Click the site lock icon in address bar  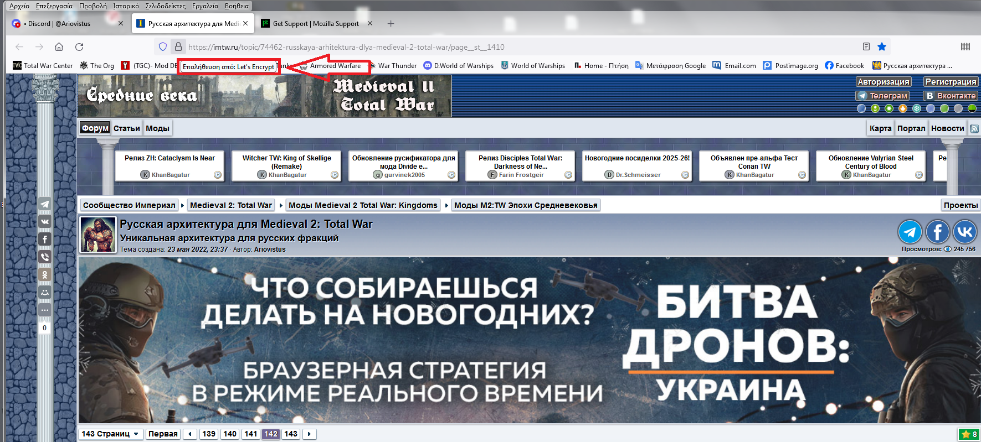pyautogui.click(x=178, y=47)
